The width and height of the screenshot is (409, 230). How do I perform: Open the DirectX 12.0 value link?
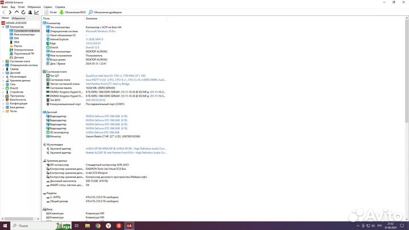(93, 48)
